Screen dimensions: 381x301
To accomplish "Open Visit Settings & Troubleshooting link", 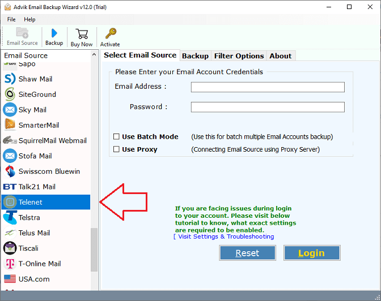I will [x=224, y=236].
